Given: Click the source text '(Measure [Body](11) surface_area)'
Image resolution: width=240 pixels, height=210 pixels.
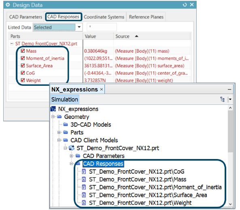Looking at the screenshot, I should [x=149, y=66].
